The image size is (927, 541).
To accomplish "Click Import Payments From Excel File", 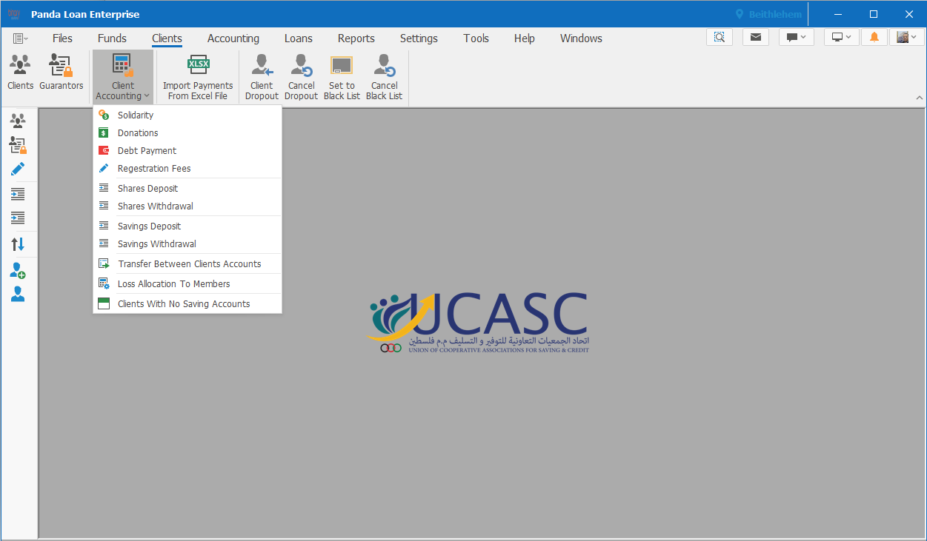I will click(x=198, y=76).
